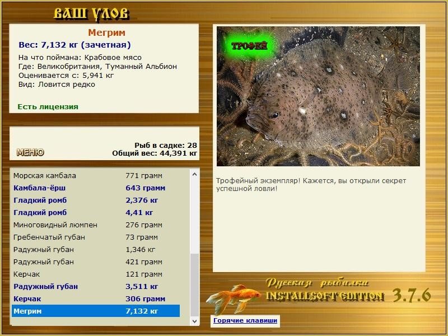Select the Гладкий ромб 2,376 кг row
This screenshot has height=336, width=448.
tap(96, 200)
